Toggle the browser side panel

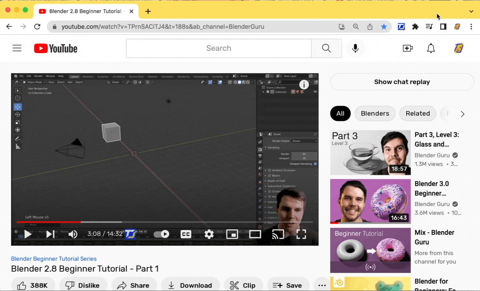pyautogui.click(x=443, y=27)
